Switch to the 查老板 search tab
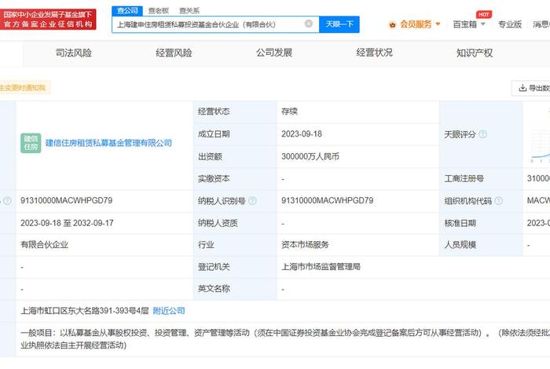The image size is (550, 369). 159,11
